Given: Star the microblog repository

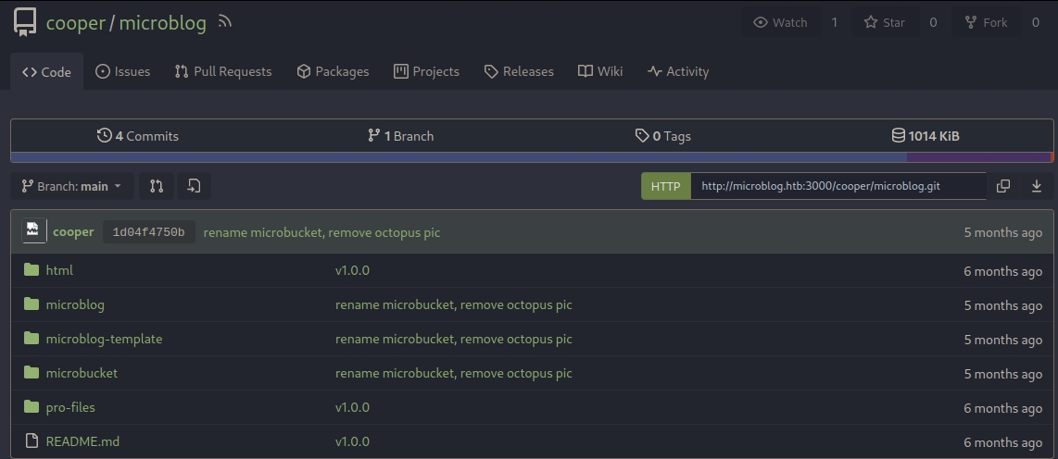Looking at the screenshot, I should coord(885,22).
